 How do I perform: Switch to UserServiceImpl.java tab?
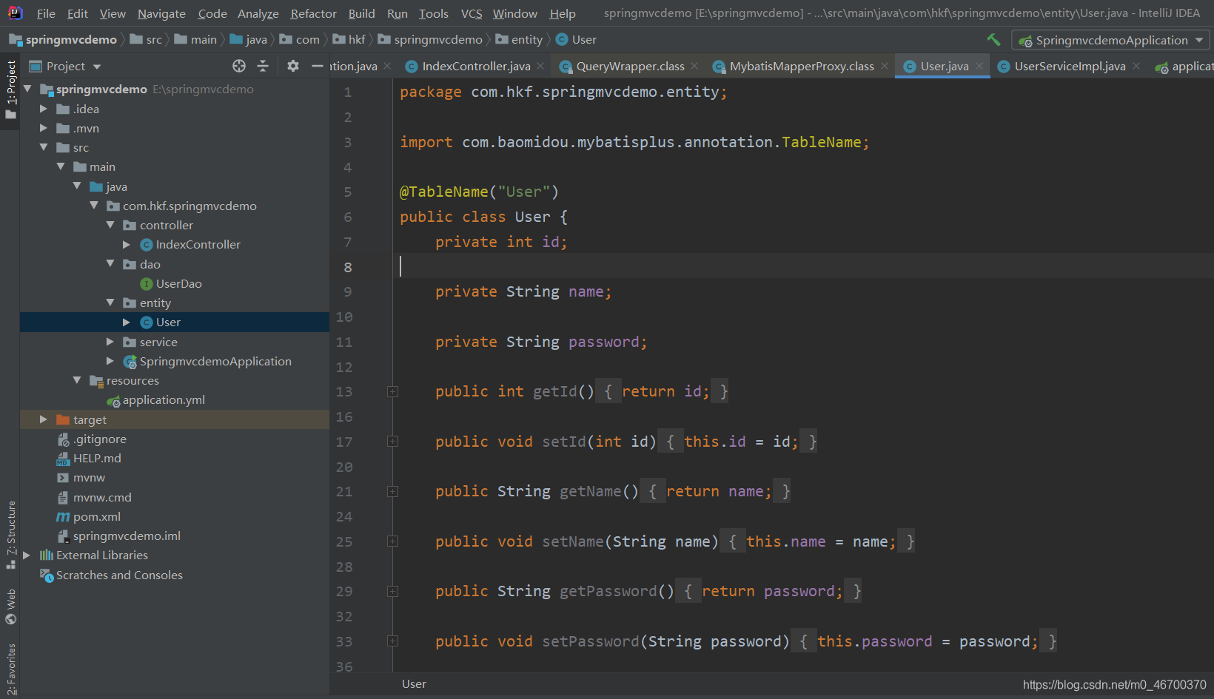[1070, 66]
